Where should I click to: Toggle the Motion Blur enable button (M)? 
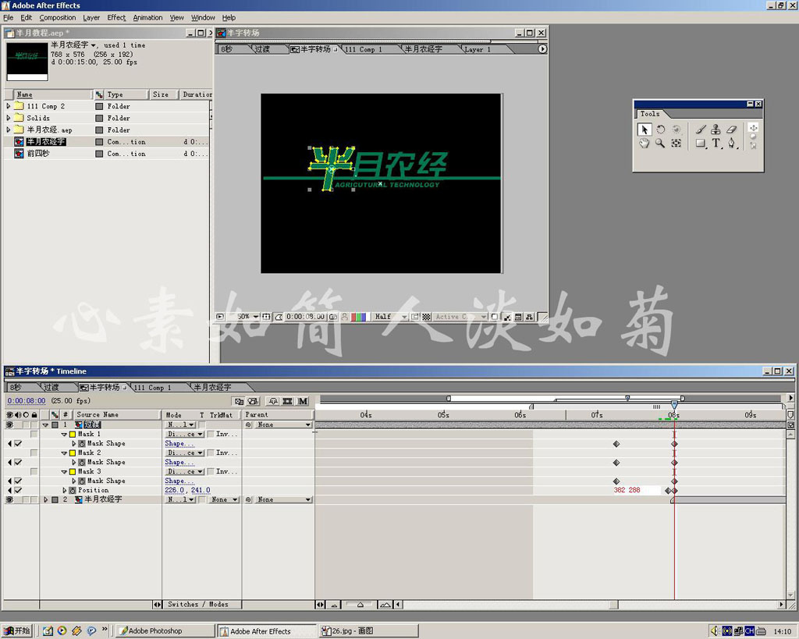[x=304, y=401]
